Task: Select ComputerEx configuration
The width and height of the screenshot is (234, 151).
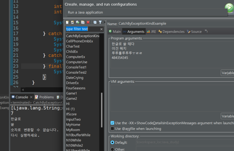Action: point(76,57)
